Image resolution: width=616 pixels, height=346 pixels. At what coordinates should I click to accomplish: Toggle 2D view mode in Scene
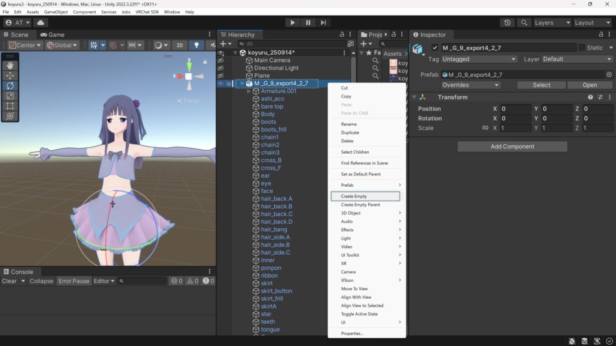click(179, 45)
